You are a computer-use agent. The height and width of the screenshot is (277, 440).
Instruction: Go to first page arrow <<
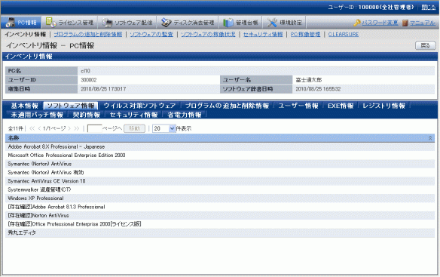pos(32,128)
